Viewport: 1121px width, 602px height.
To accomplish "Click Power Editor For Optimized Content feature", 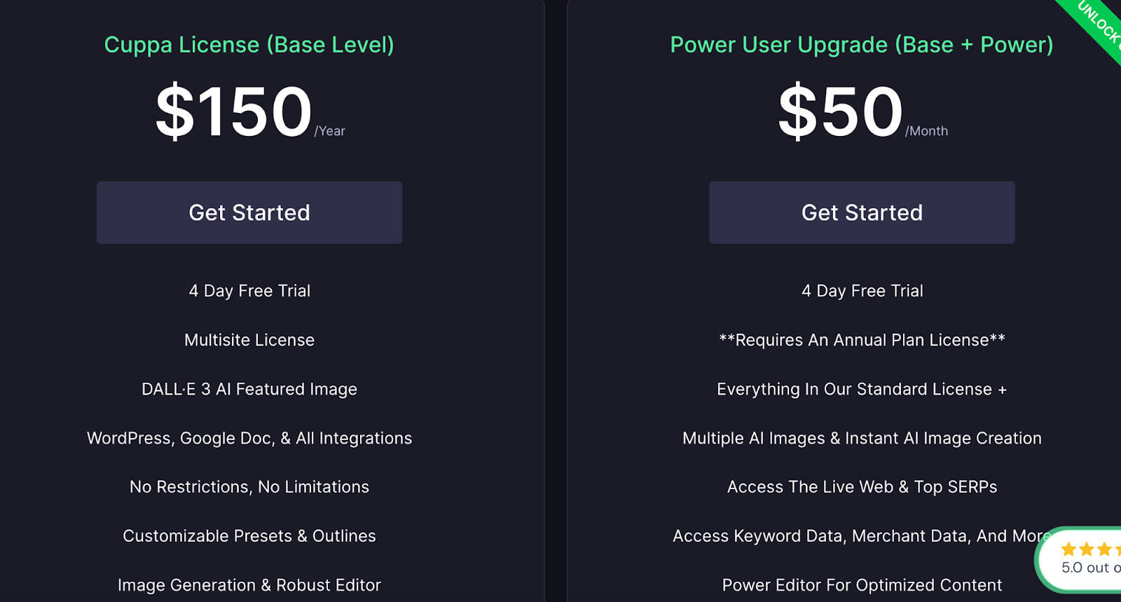I will click(x=862, y=585).
